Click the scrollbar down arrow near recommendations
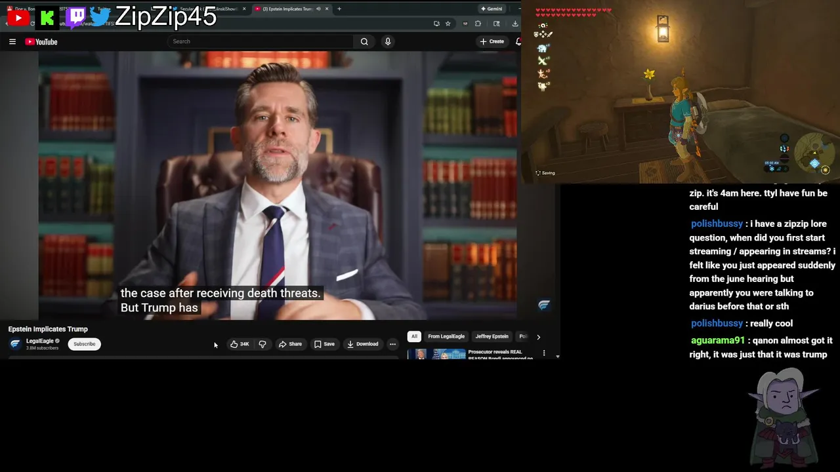The width and height of the screenshot is (840, 472). tap(557, 357)
